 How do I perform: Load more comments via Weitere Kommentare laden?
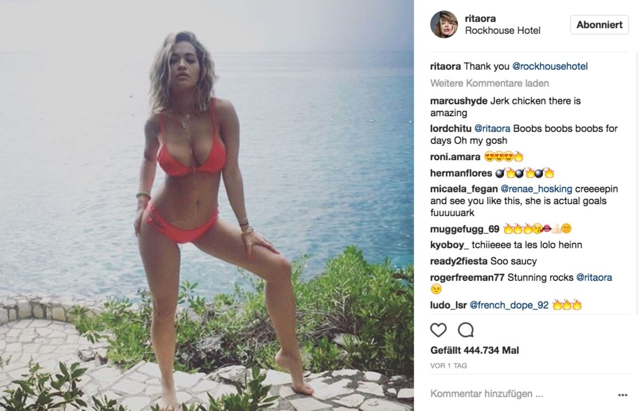point(489,83)
